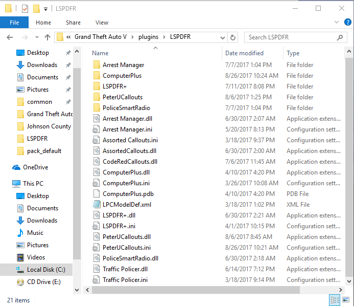This screenshot has width=354, height=306.
Task: Select ComputerPlus.dll file
Action: tap(126, 172)
